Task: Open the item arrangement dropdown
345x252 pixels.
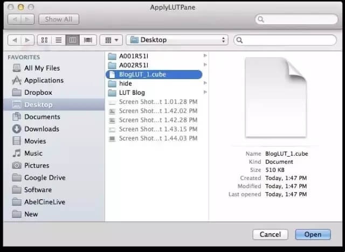Action: tap(111, 40)
